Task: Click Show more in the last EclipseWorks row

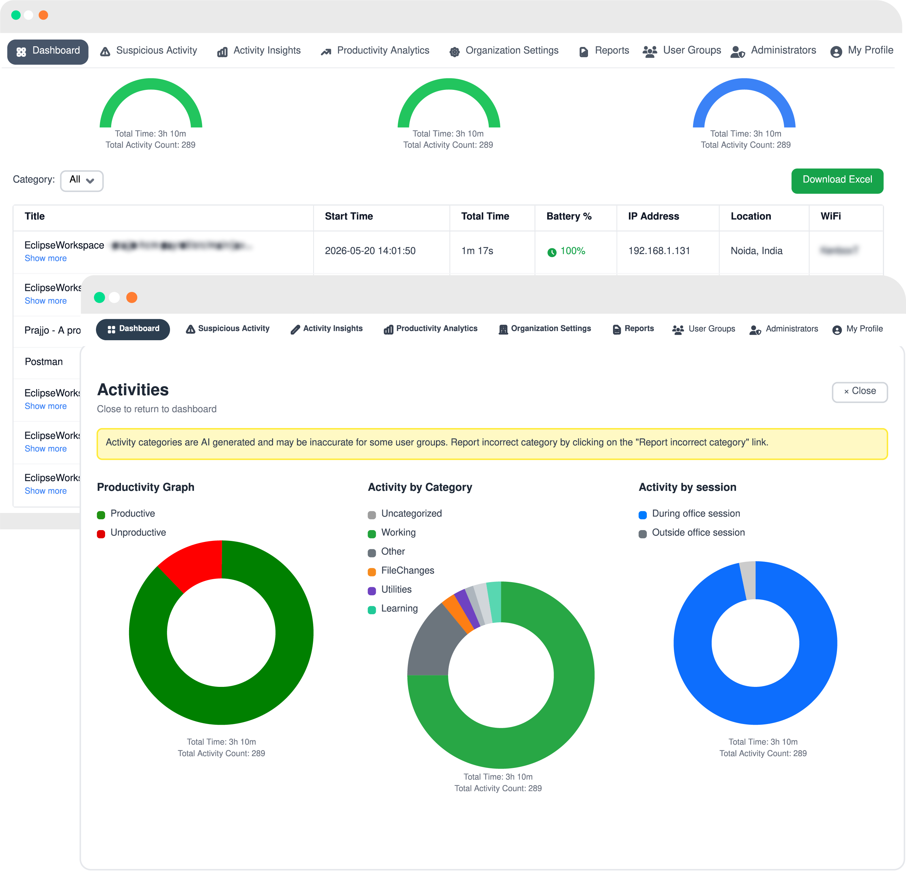Action: tap(46, 491)
